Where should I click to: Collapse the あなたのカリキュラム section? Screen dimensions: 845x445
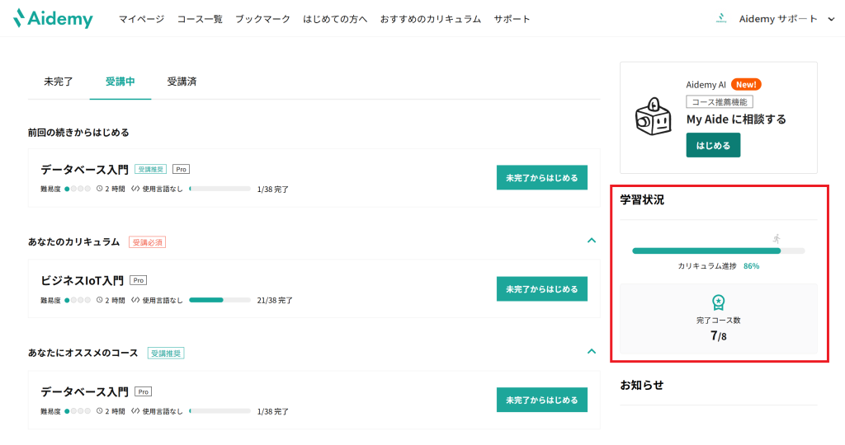click(591, 241)
